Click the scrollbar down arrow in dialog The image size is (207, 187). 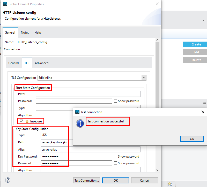coord(157,170)
